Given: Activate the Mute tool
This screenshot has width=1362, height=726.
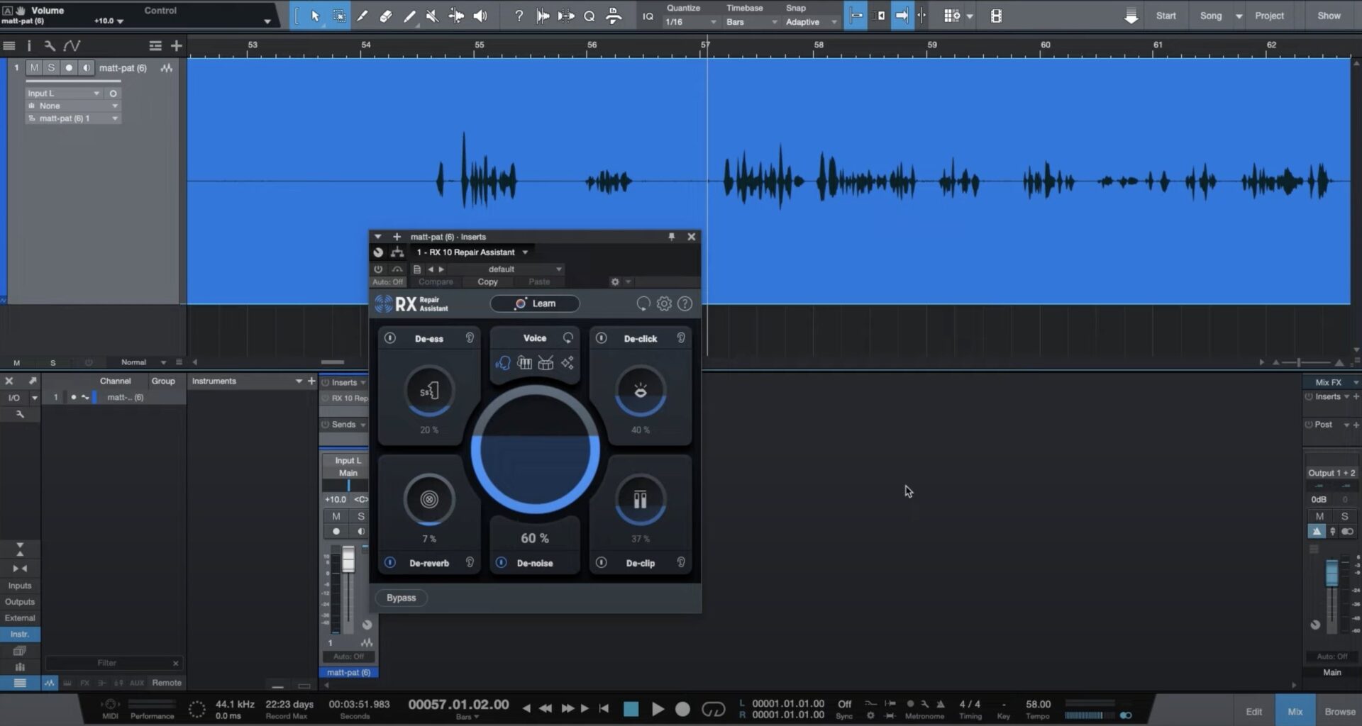Looking at the screenshot, I should click(432, 15).
